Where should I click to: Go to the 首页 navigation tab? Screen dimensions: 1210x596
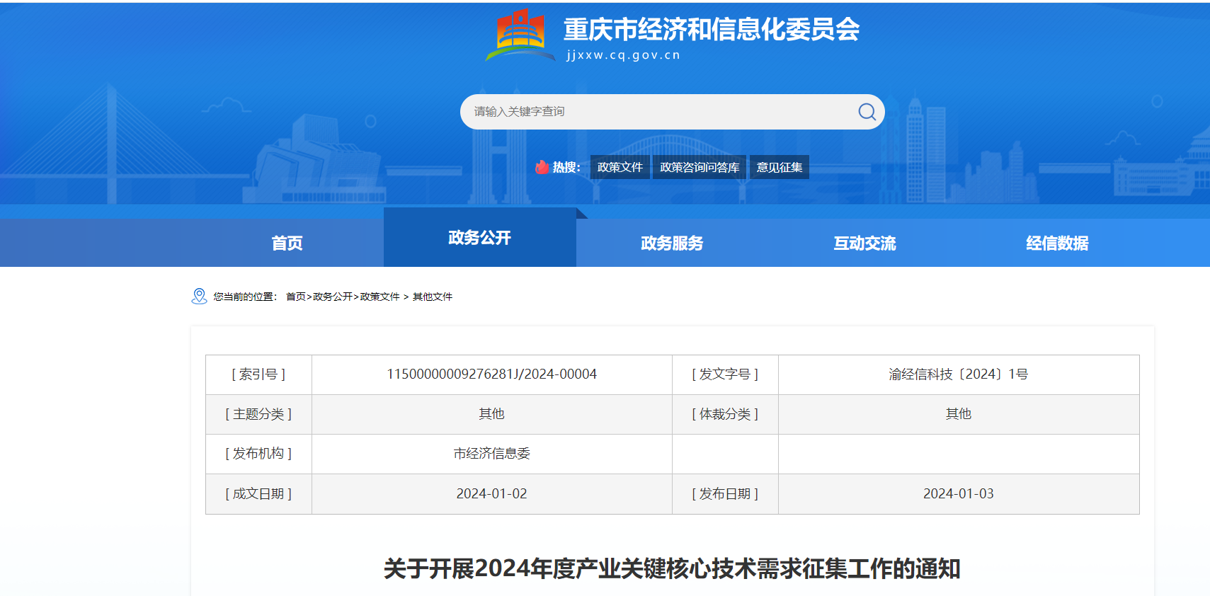coord(287,243)
